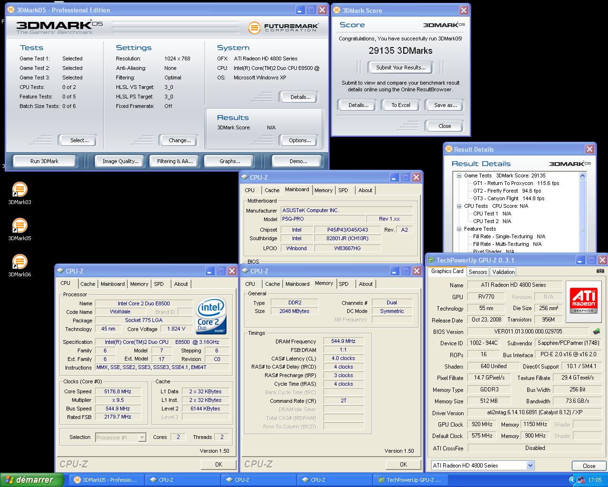Select GT2 - Firefly Forest row
Viewport: 608px width, 487px height.
click(x=507, y=191)
